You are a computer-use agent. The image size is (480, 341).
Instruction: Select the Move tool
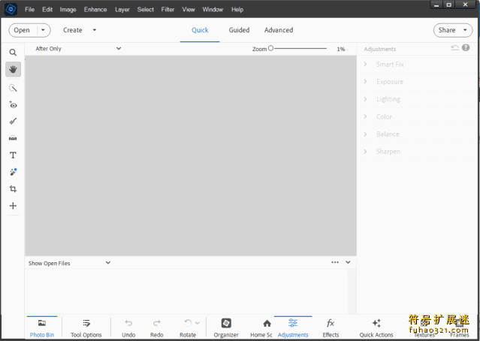13,206
